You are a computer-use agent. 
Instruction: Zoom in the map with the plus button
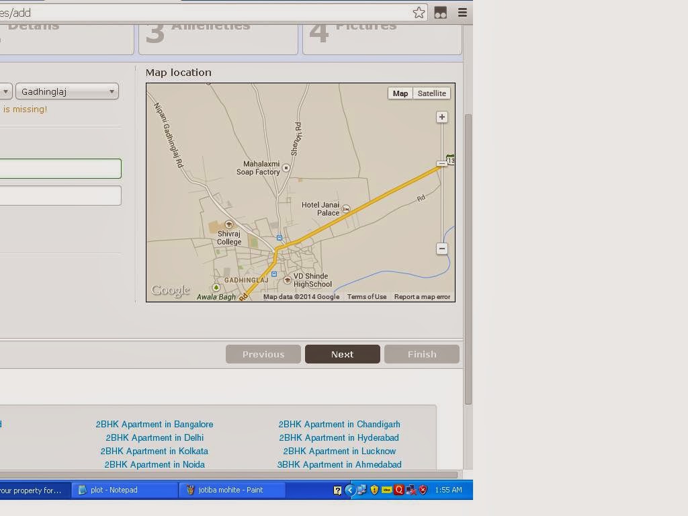pyautogui.click(x=441, y=117)
